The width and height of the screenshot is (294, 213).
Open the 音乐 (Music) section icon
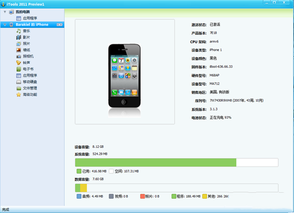point(19,31)
